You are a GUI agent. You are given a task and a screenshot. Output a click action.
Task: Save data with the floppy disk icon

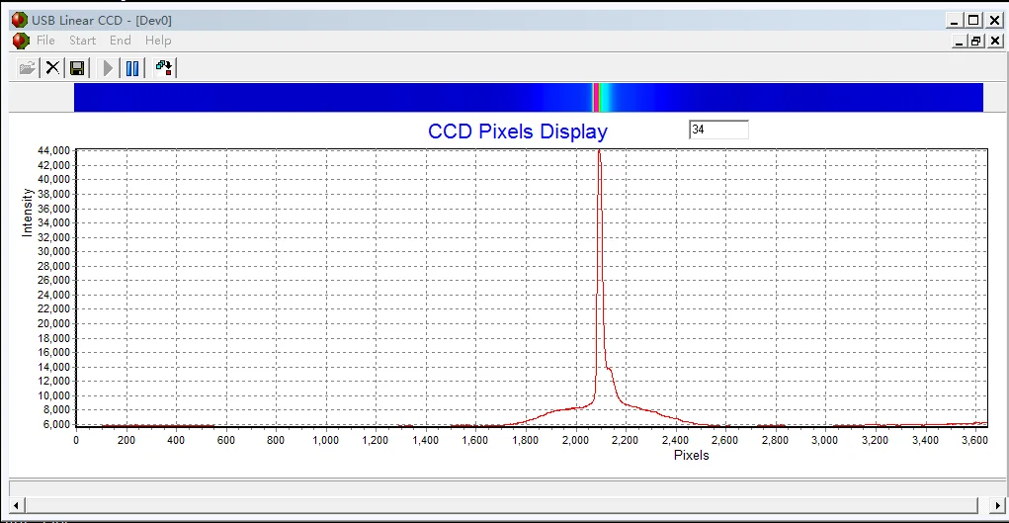pyautogui.click(x=77, y=67)
